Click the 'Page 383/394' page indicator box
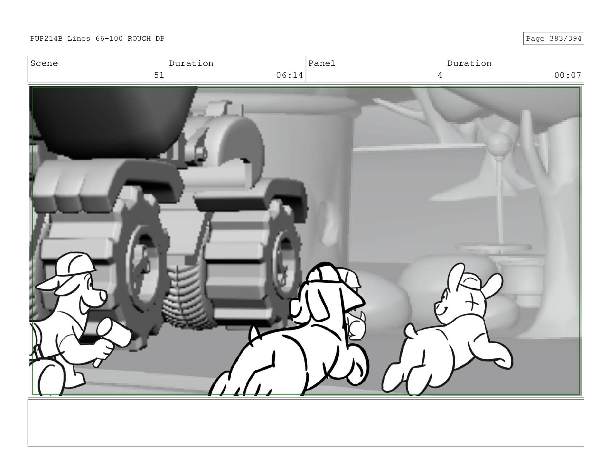This screenshot has height=474, width=612. [553, 39]
